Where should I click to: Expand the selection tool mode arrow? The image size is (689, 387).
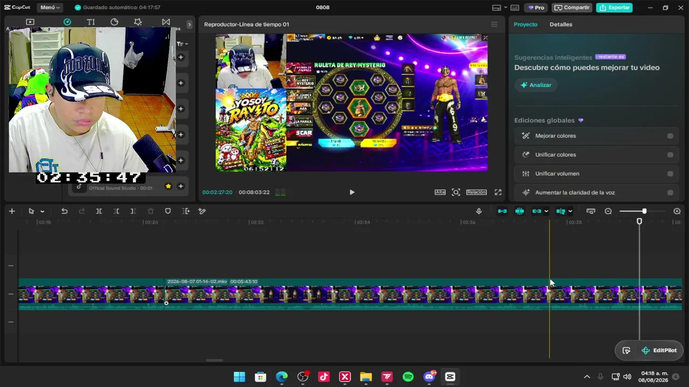coord(43,211)
